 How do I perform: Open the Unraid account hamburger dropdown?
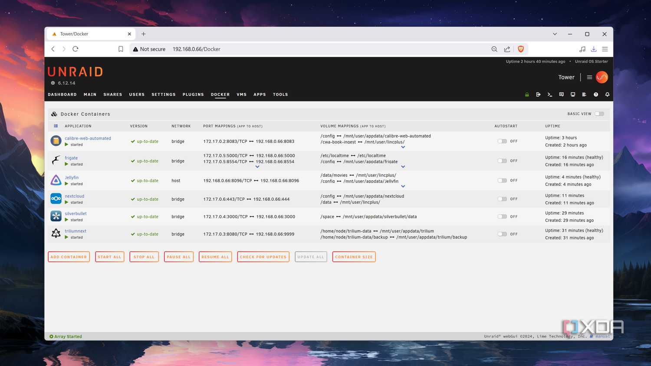[x=589, y=77]
